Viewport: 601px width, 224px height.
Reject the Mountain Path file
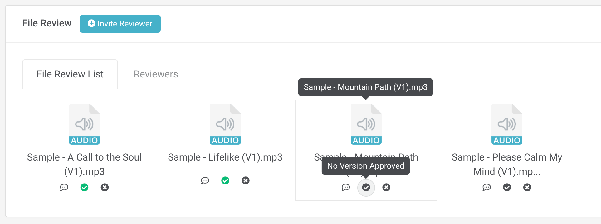pyautogui.click(x=386, y=187)
